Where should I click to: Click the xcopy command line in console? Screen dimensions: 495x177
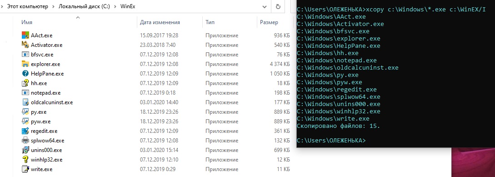click(391, 10)
